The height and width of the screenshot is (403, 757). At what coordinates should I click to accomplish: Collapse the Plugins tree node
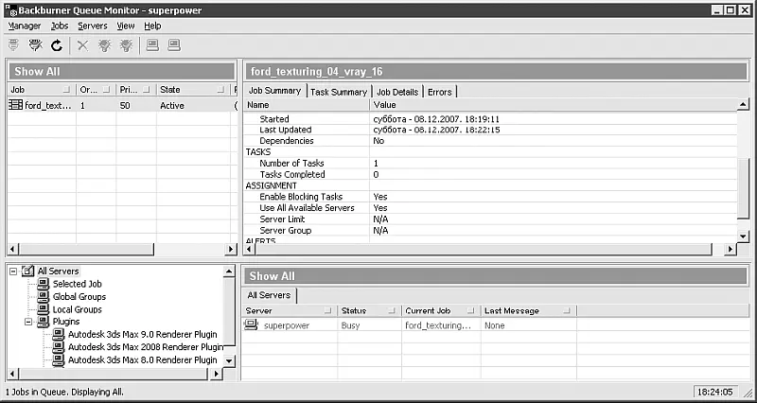click(x=28, y=322)
